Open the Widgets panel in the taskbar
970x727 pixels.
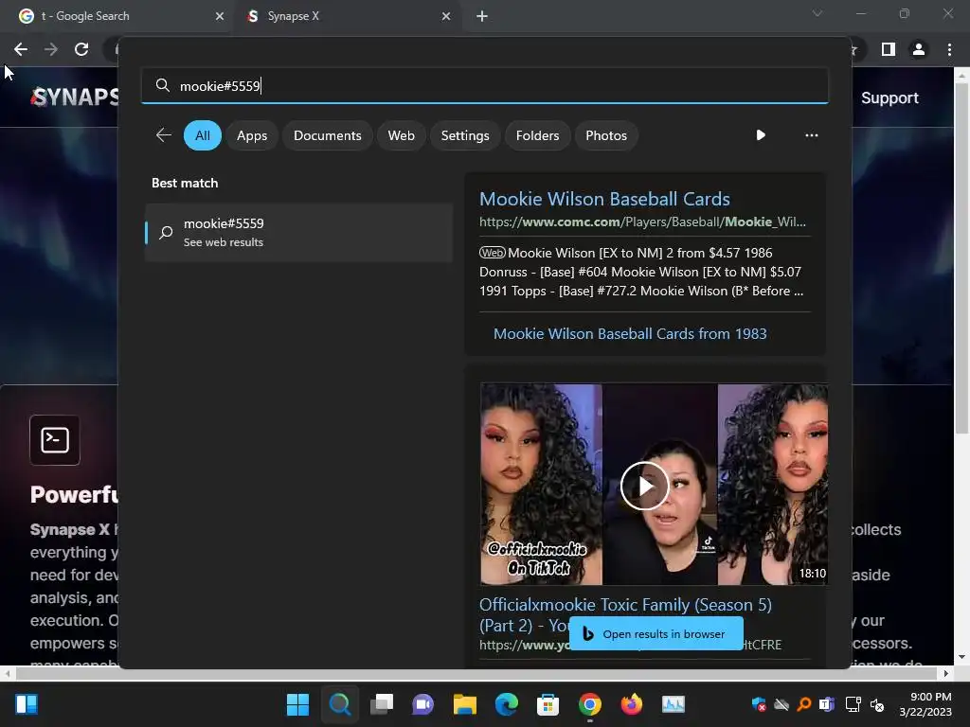26,704
